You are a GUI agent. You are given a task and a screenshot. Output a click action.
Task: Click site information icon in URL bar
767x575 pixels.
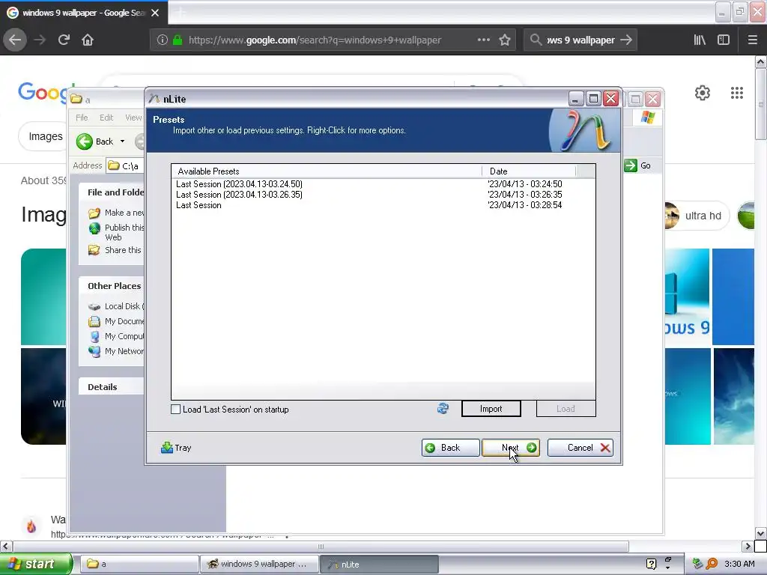[163, 40]
